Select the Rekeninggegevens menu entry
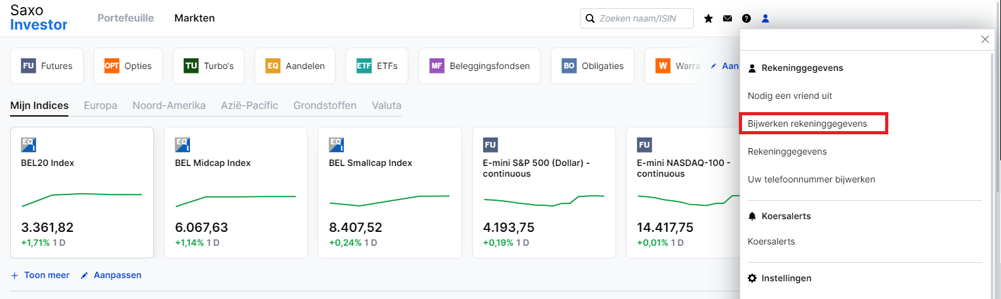 [x=787, y=151]
